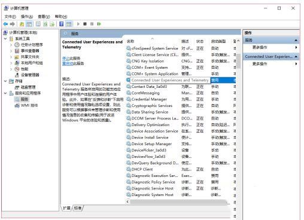Select 设备管理器 in the tree
This screenshot has height=220, width=304.
tap(30, 75)
